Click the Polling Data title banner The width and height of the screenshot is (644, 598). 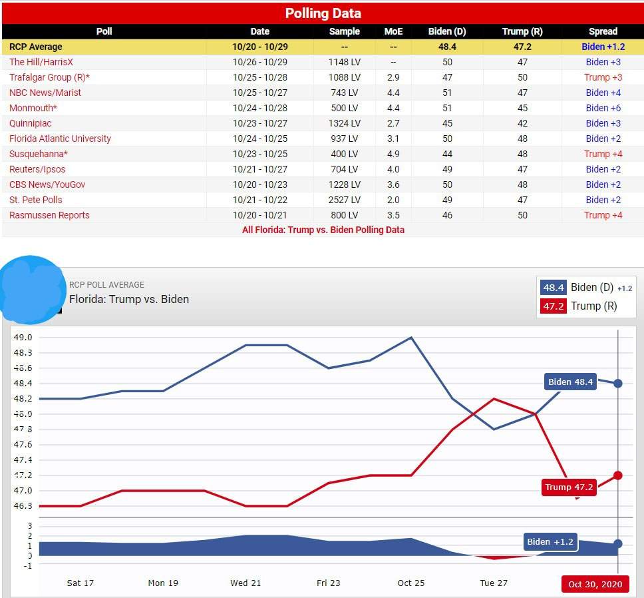[323, 13]
